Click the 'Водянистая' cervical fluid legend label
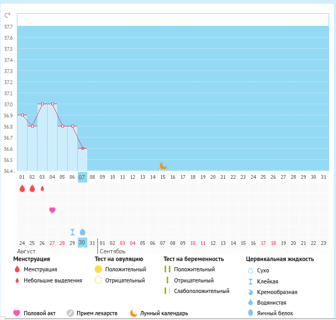Viewport: 336px width, 320px height. point(272,303)
